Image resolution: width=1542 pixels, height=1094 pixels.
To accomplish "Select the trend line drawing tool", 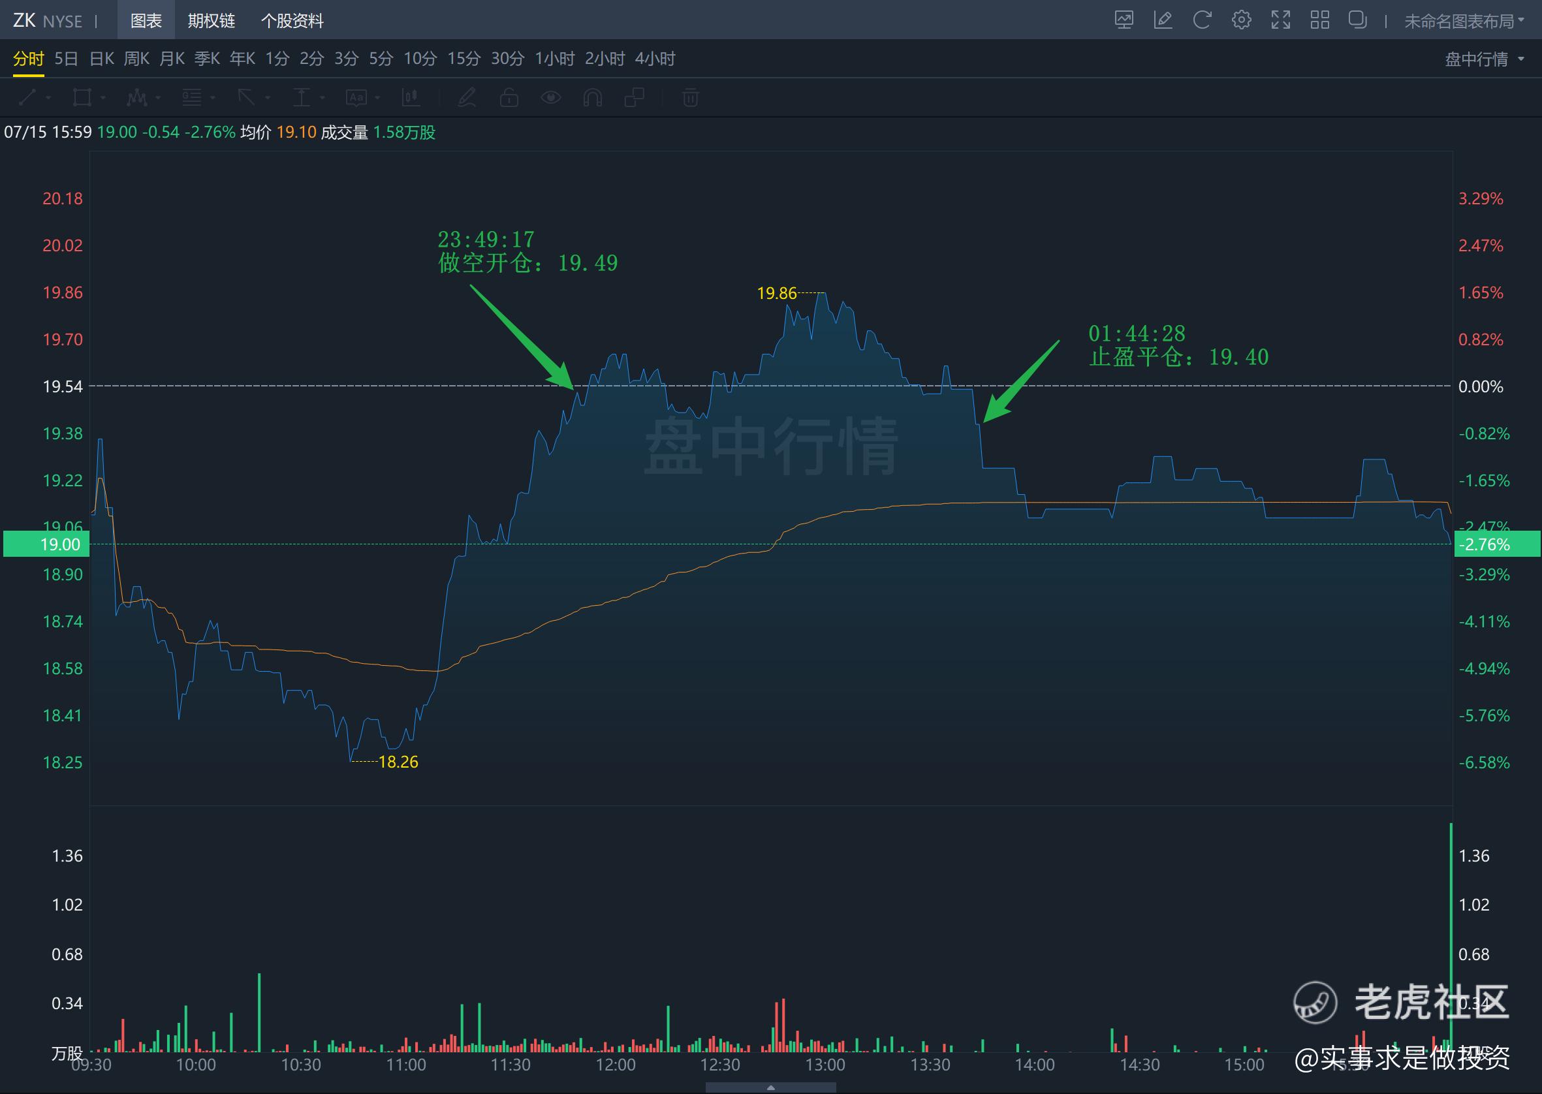I will (x=28, y=99).
